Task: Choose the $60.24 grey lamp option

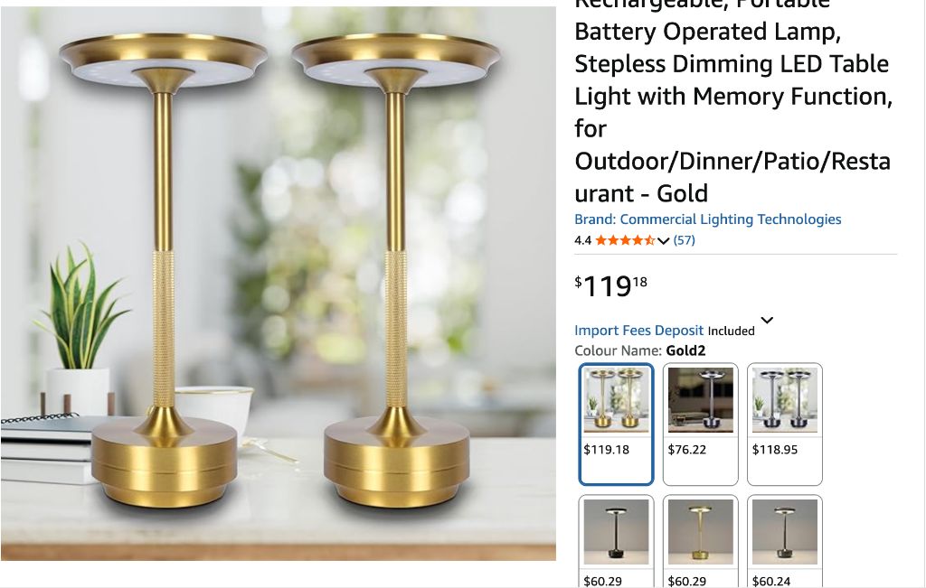Action: [785, 541]
